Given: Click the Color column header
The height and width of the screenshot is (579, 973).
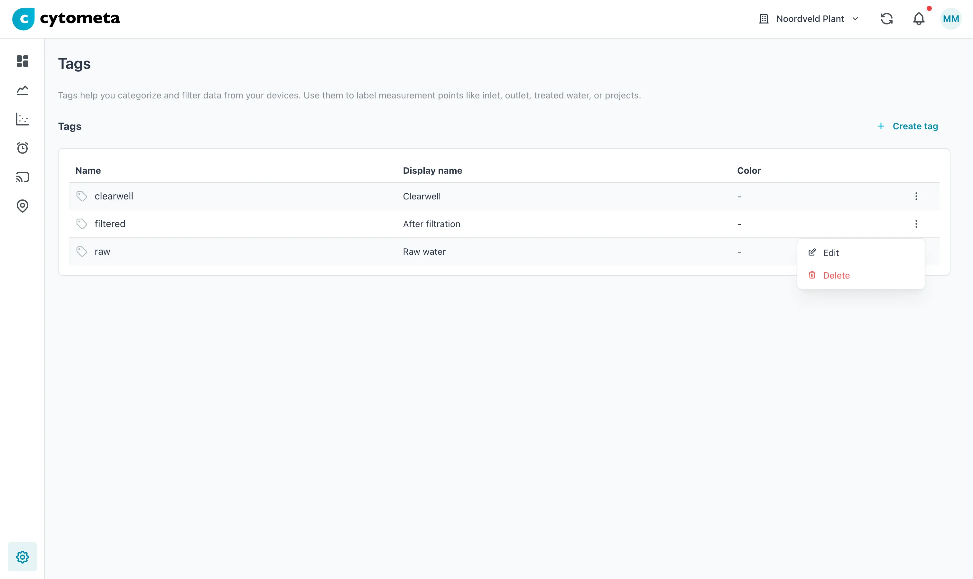Looking at the screenshot, I should [x=749, y=170].
